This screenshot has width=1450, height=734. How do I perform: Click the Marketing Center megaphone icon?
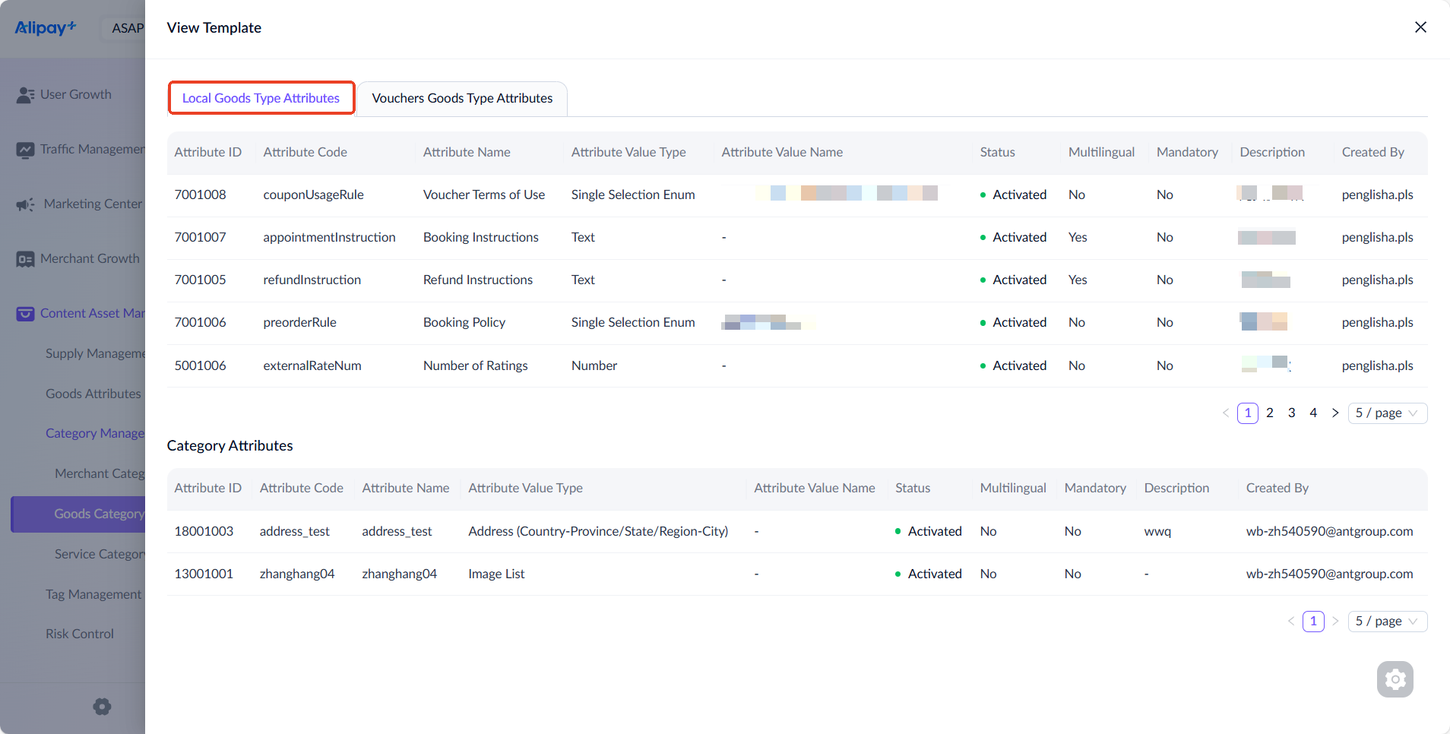[25, 204]
